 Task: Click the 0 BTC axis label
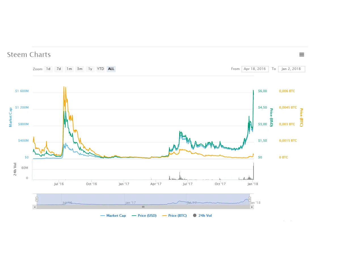(283, 157)
